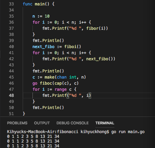This screenshot has width=155, height=148.
Task: Click 'c := make(chan int, n)' line
Action: (x=59, y=77)
